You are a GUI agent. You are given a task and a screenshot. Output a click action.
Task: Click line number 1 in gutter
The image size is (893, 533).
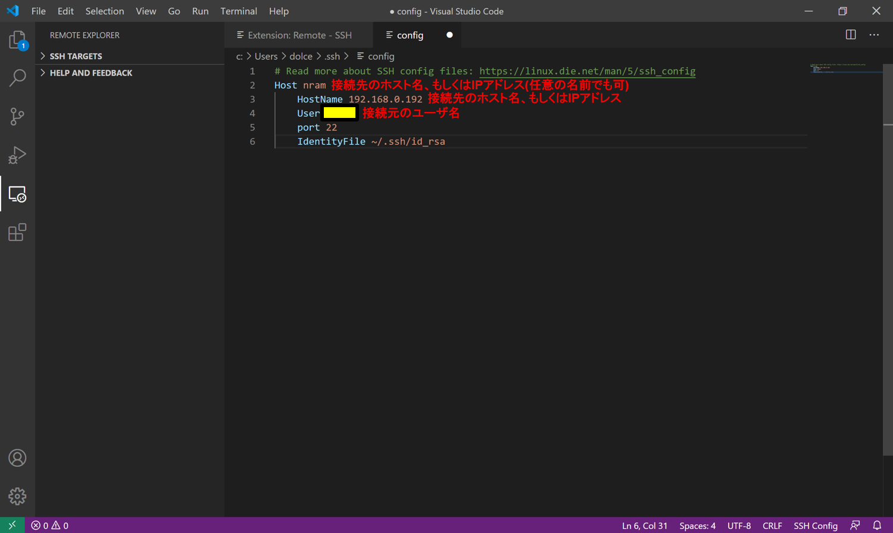(x=252, y=71)
